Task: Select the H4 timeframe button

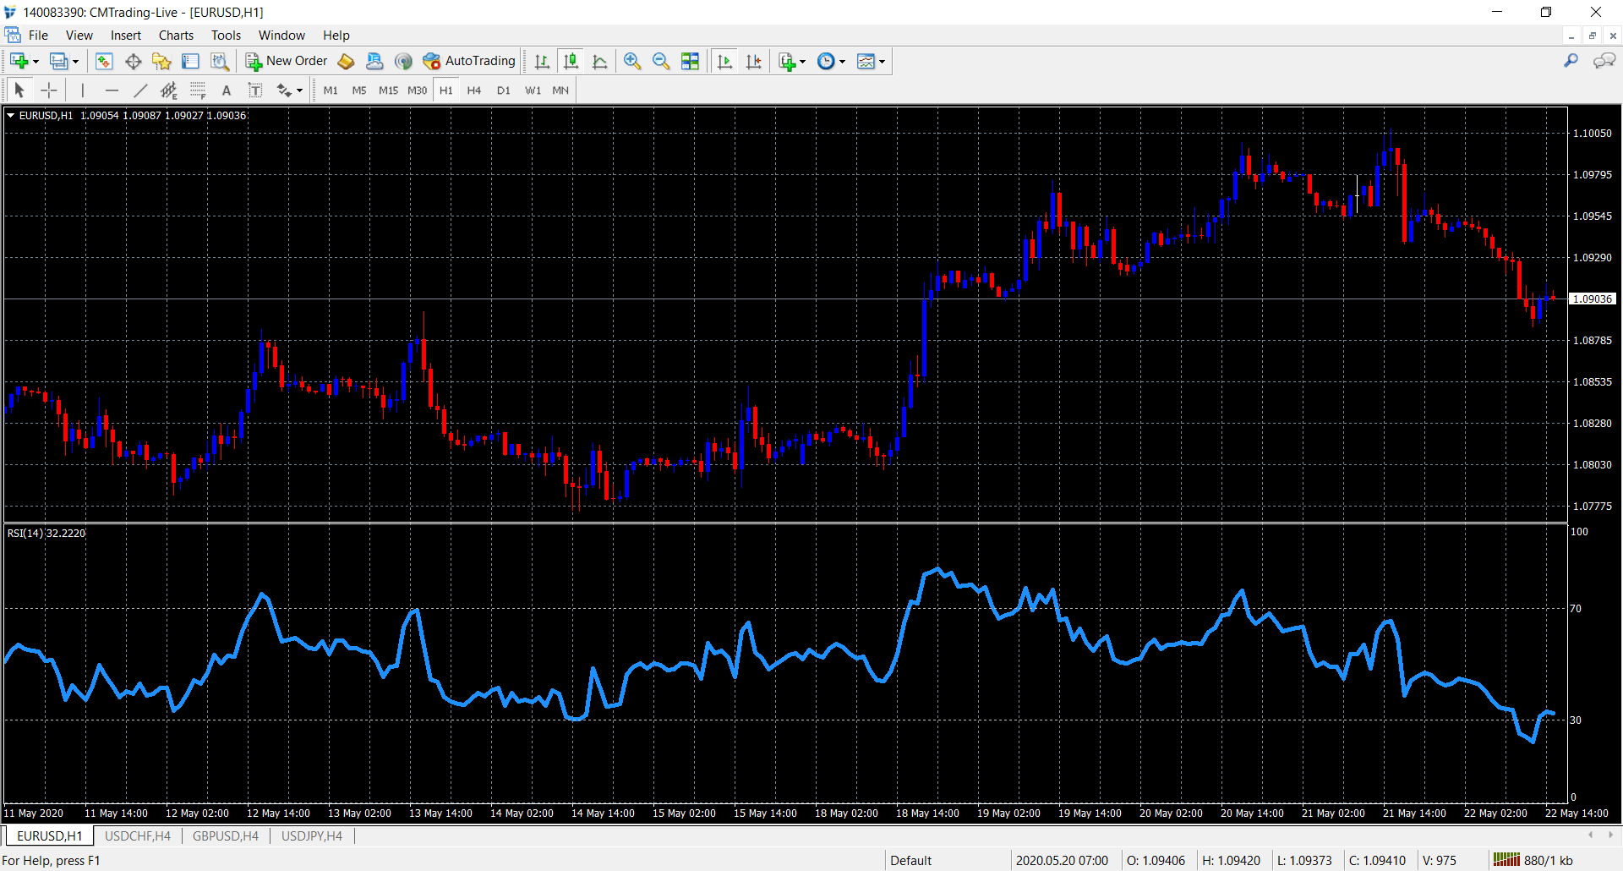Action: (473, 90)
